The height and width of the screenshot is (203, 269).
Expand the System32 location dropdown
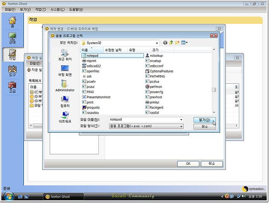[x=157, y=43]
